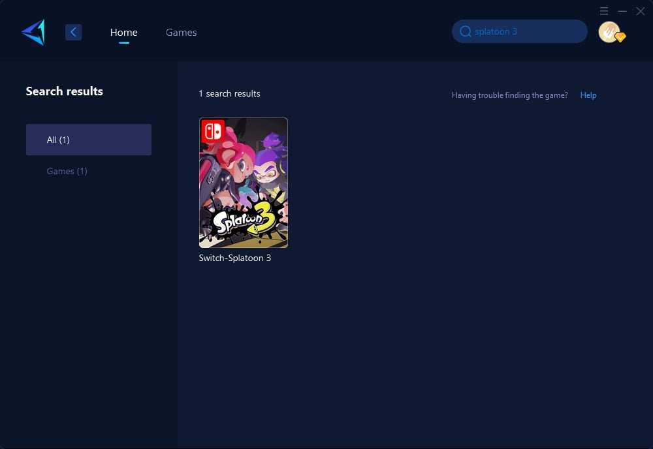The height and width of the screenshot is (449, 653).
Task: Close the application window
Action: click(x=641, y=11)
